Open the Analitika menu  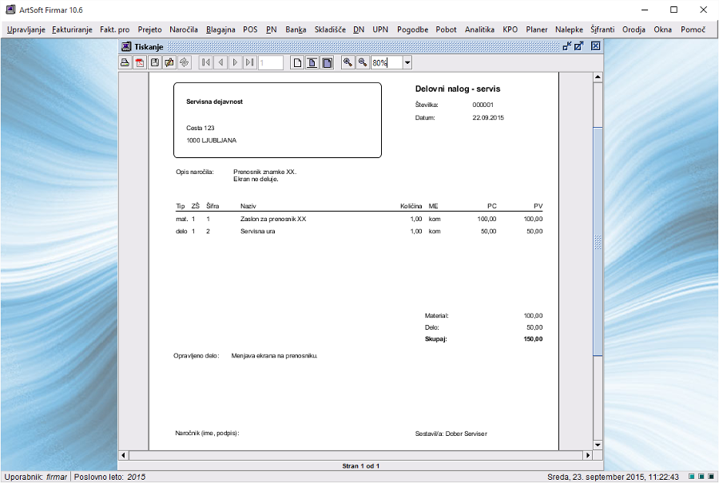point(479,30)
